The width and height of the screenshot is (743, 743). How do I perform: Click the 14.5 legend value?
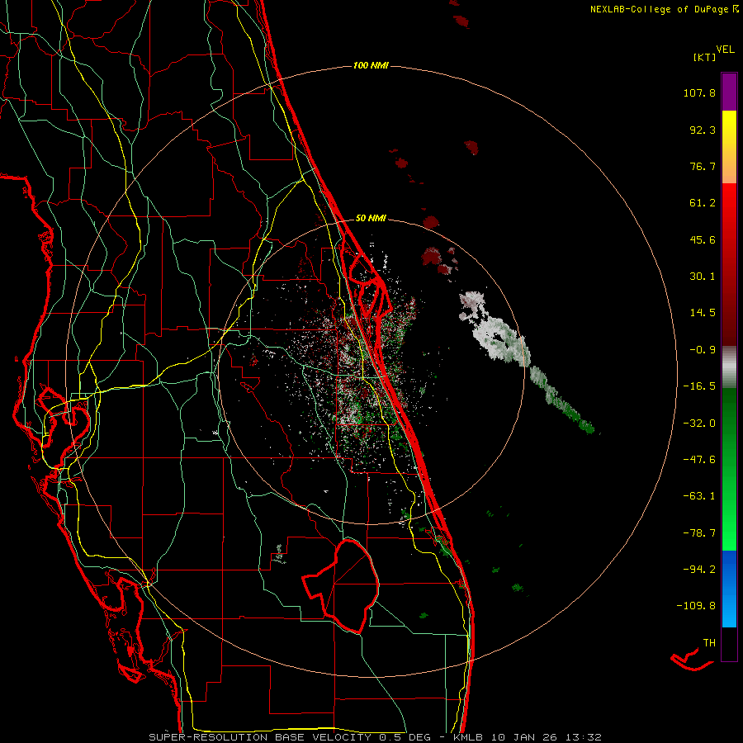coord(703,313)
